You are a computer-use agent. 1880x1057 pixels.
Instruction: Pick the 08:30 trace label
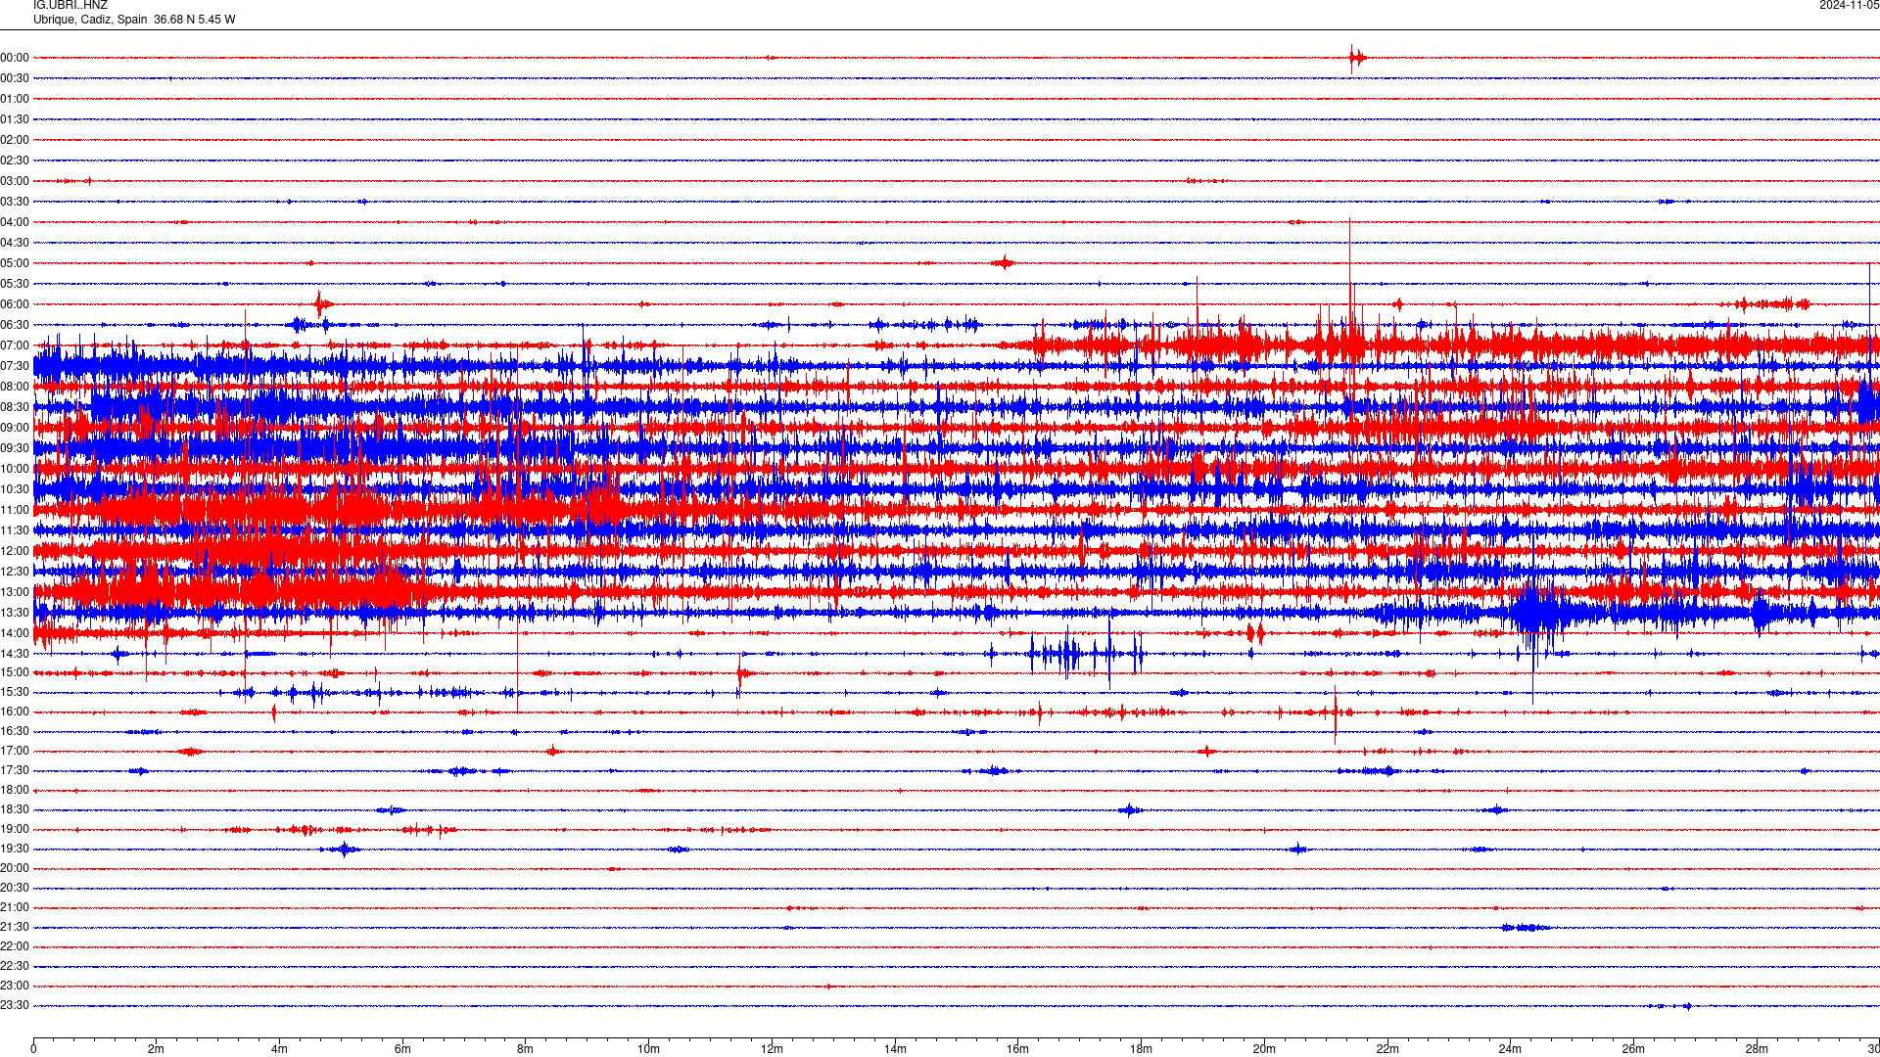point(15,407)
